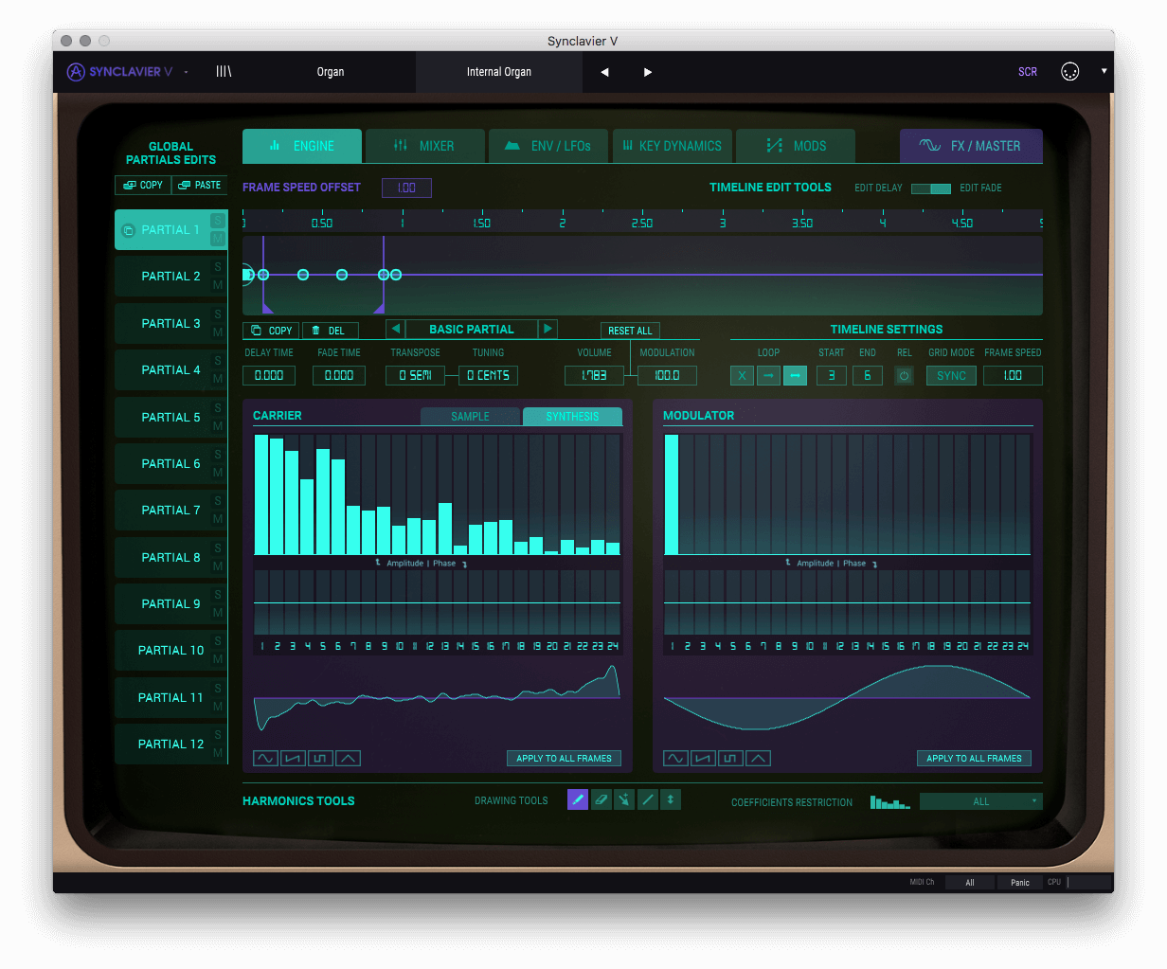Switch carrier to Synthesis mode
Viewport: 1167px width, 969px height.
pos(572,416)
